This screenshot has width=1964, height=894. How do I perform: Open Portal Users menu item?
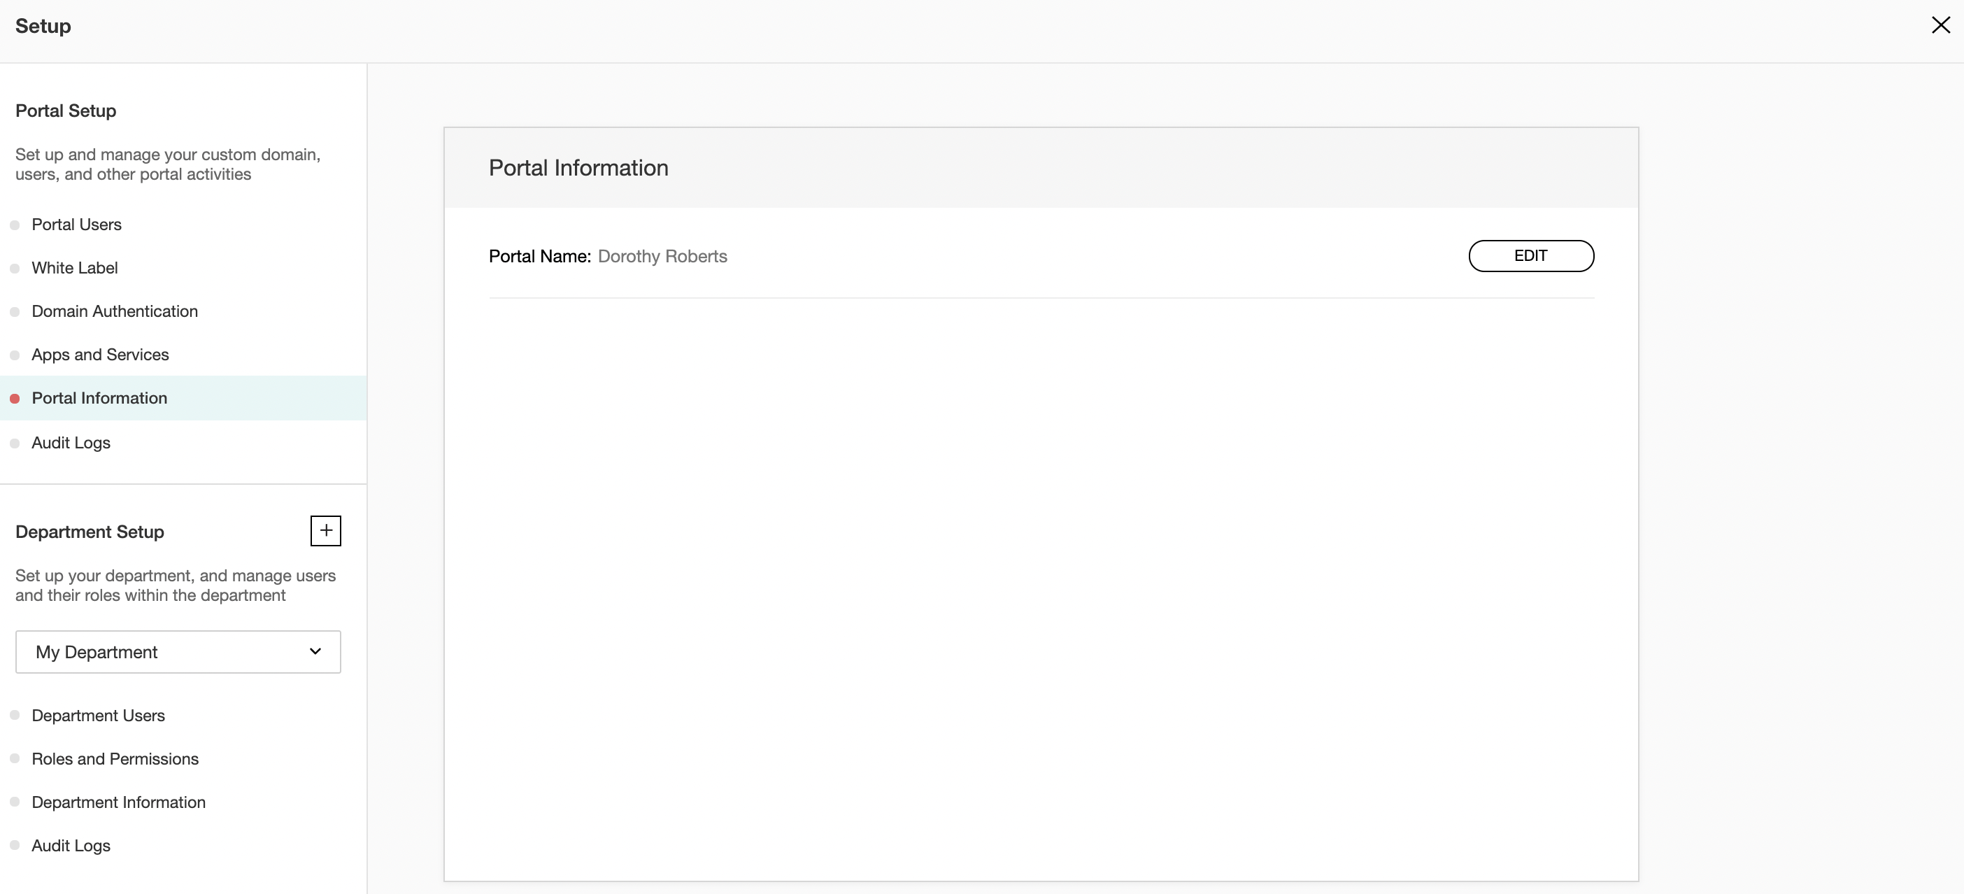click(x=76, y=225)
